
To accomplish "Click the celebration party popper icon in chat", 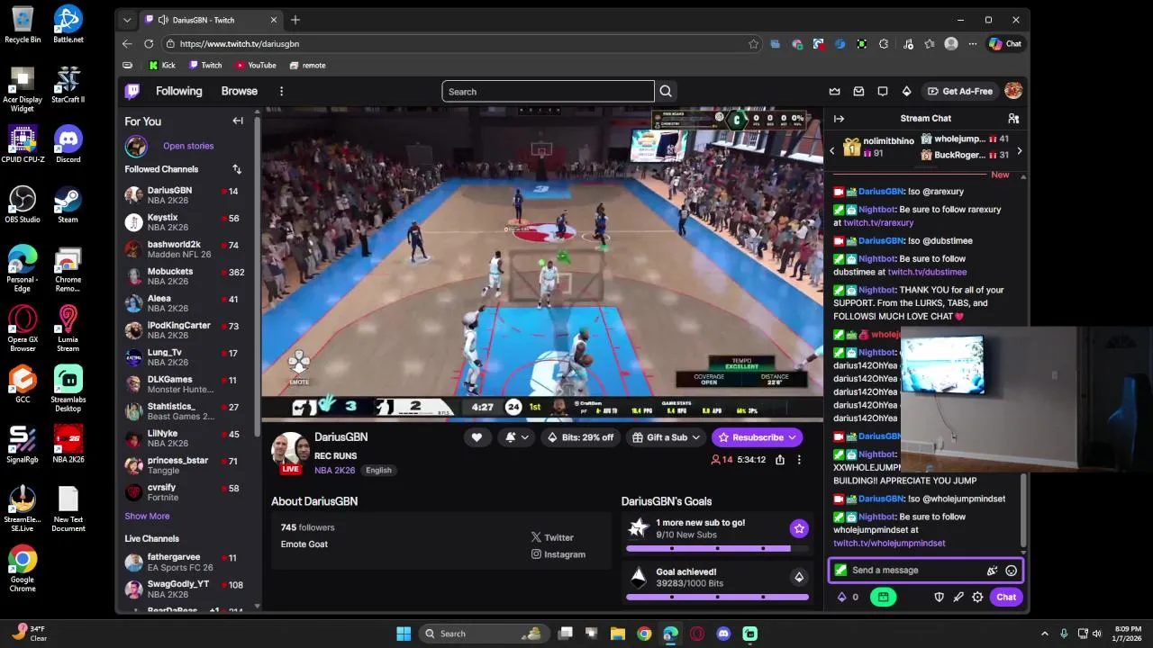I will pyautogui.click(x=992, y=570).
